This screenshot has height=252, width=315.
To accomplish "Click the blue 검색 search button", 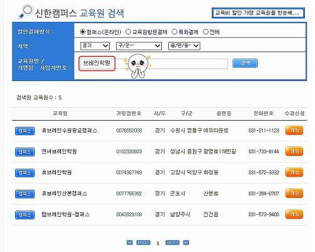I will (245, 63).
